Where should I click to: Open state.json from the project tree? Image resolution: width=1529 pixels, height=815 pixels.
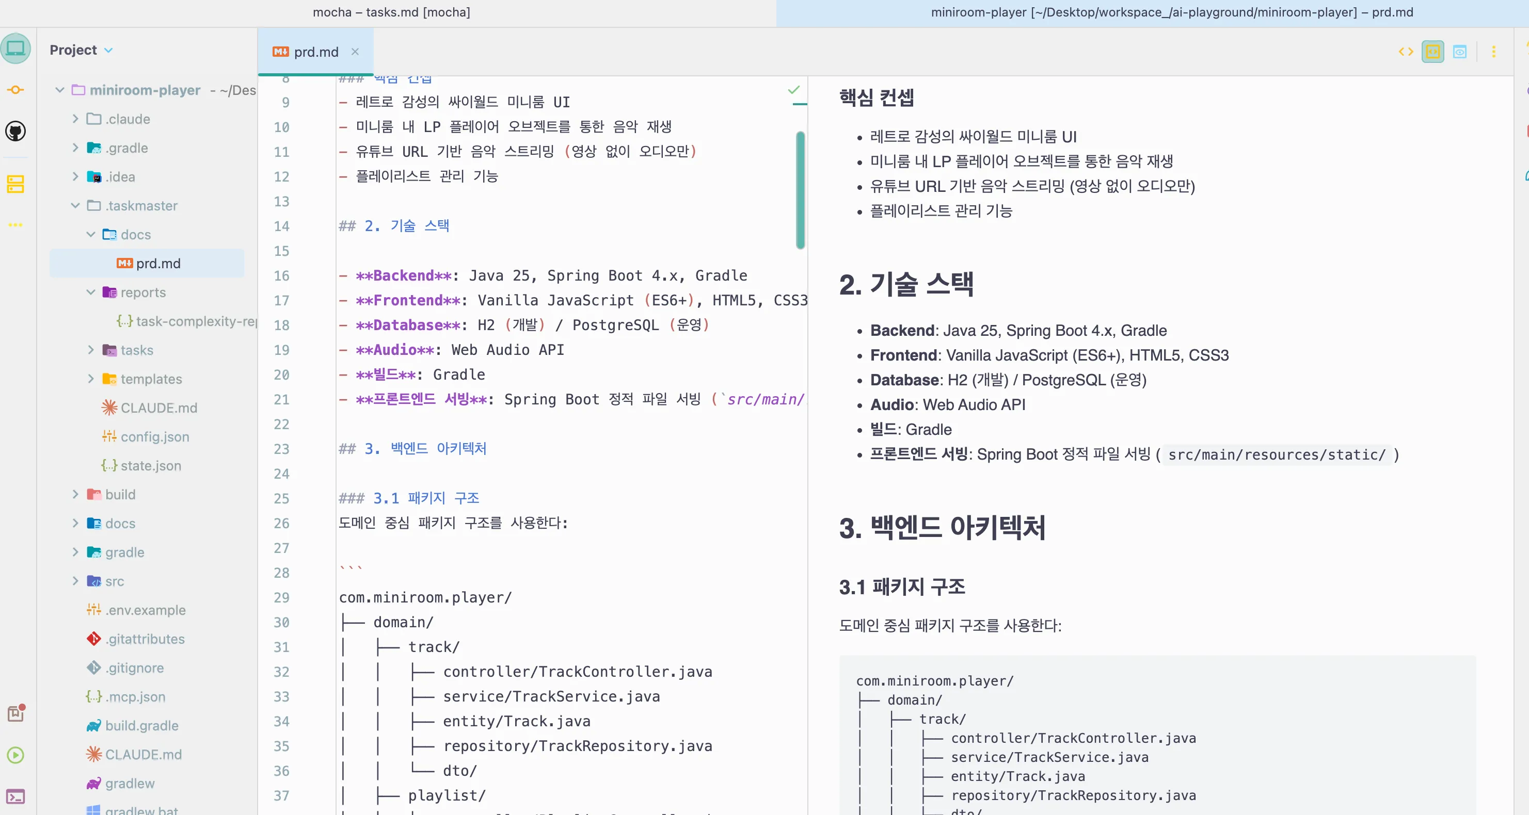151,466
